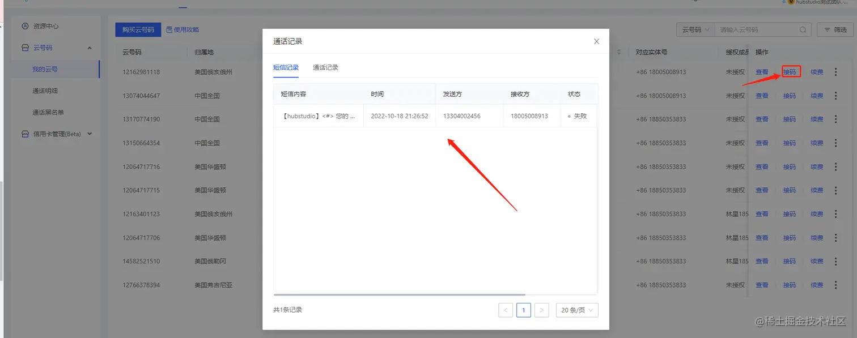
Task: Click page number 1 in dialog pagination
Action: pyautogui.click(x=524, y=310)
